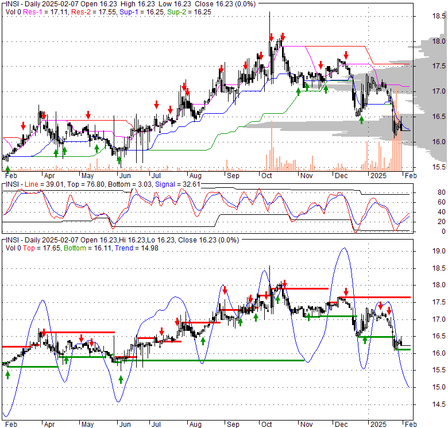The height and width of the screenshot is (428, 448).
Task: Click the top chart INSI daily title text
Action: [x=130, y=4]
